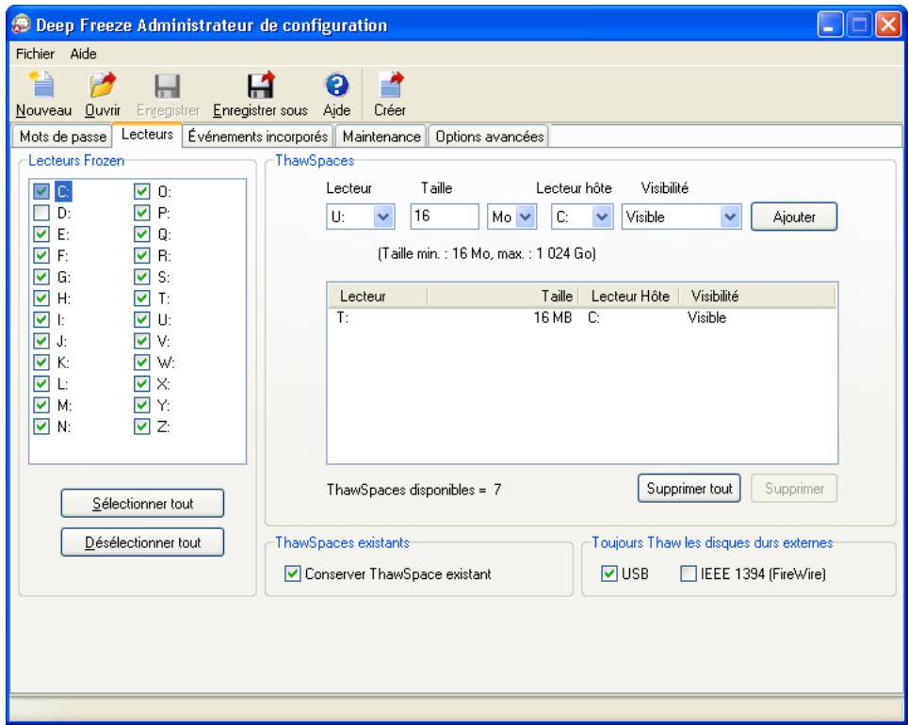This screenshot has height=725, width=908.
Task: Uncheck the C: frozen drive checkbox
Action: (x=41, y=191)
